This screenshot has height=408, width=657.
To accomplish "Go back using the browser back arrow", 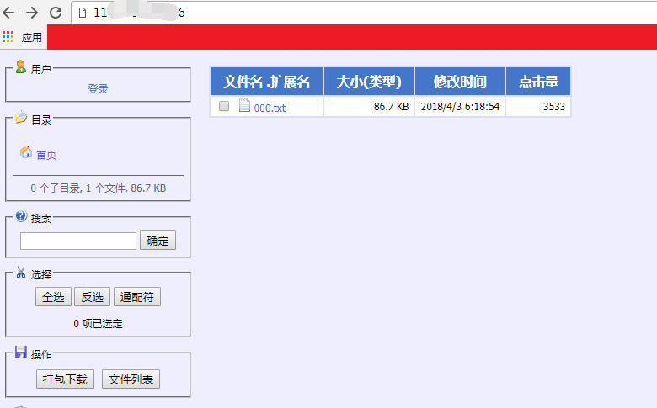I will click(x=8, y=13).
